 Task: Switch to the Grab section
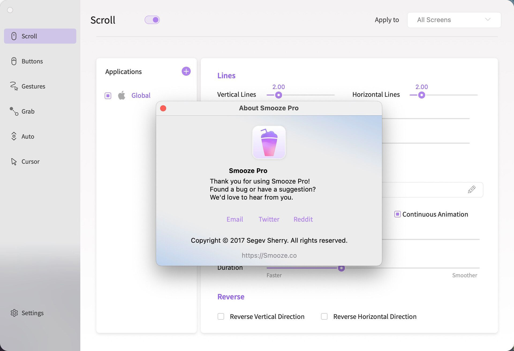click(28, 111)
